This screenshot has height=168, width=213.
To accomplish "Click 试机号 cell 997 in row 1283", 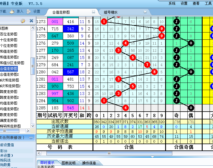I will pyautogui.click(x=55, y=93).
